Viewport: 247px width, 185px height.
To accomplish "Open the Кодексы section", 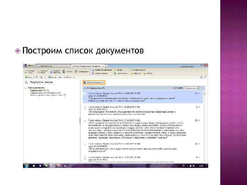I will coord(68,72).
